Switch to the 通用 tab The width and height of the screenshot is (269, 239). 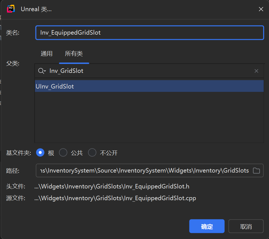coord(46,54)
